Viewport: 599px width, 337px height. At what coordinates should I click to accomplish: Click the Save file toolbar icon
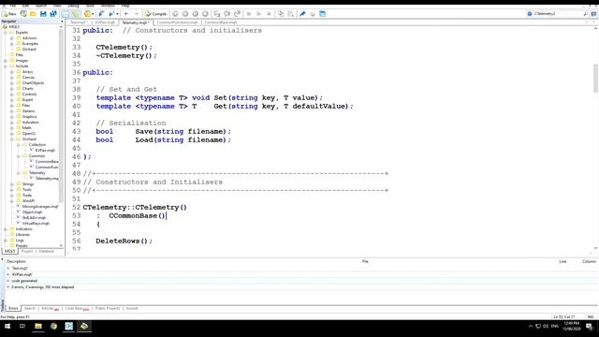point(43,14)
